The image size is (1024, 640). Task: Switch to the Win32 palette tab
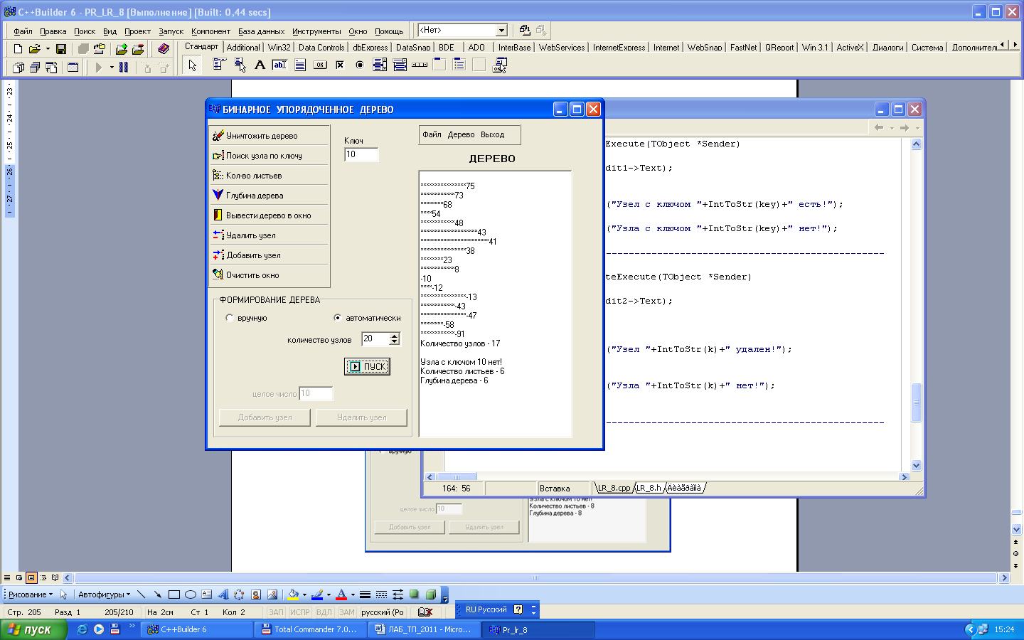[279, 48]
